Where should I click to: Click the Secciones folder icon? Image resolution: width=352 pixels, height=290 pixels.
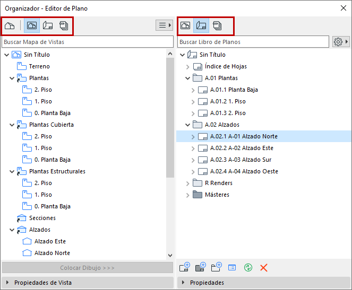(22, 218)
